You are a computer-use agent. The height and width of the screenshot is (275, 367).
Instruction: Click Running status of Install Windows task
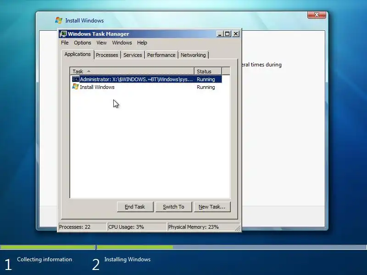(206, 87)
